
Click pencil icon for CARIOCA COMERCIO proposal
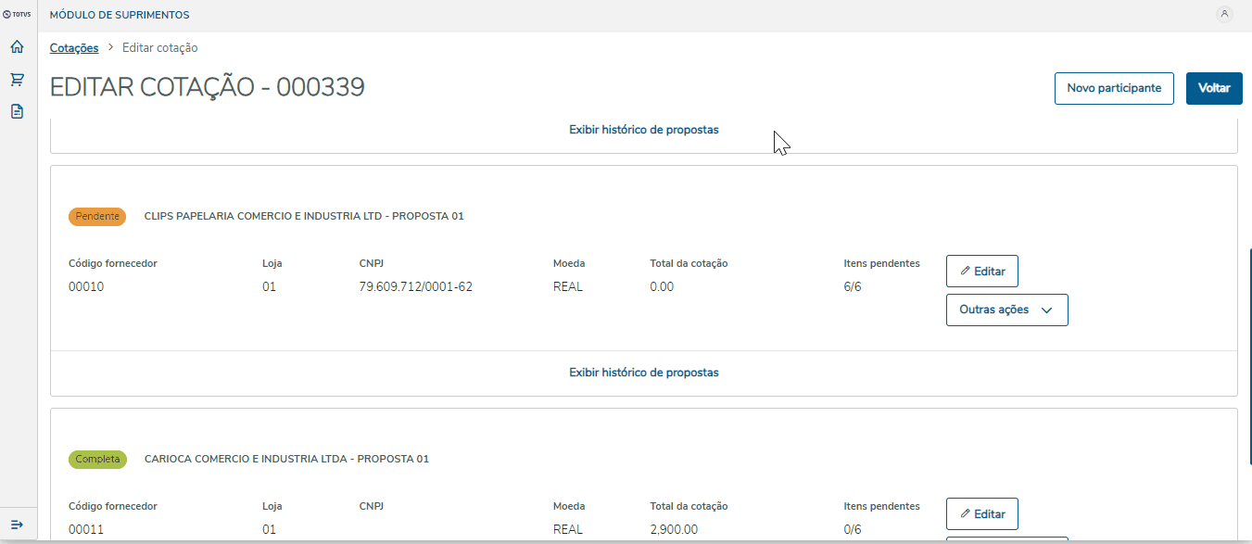(x=966, y=513)
